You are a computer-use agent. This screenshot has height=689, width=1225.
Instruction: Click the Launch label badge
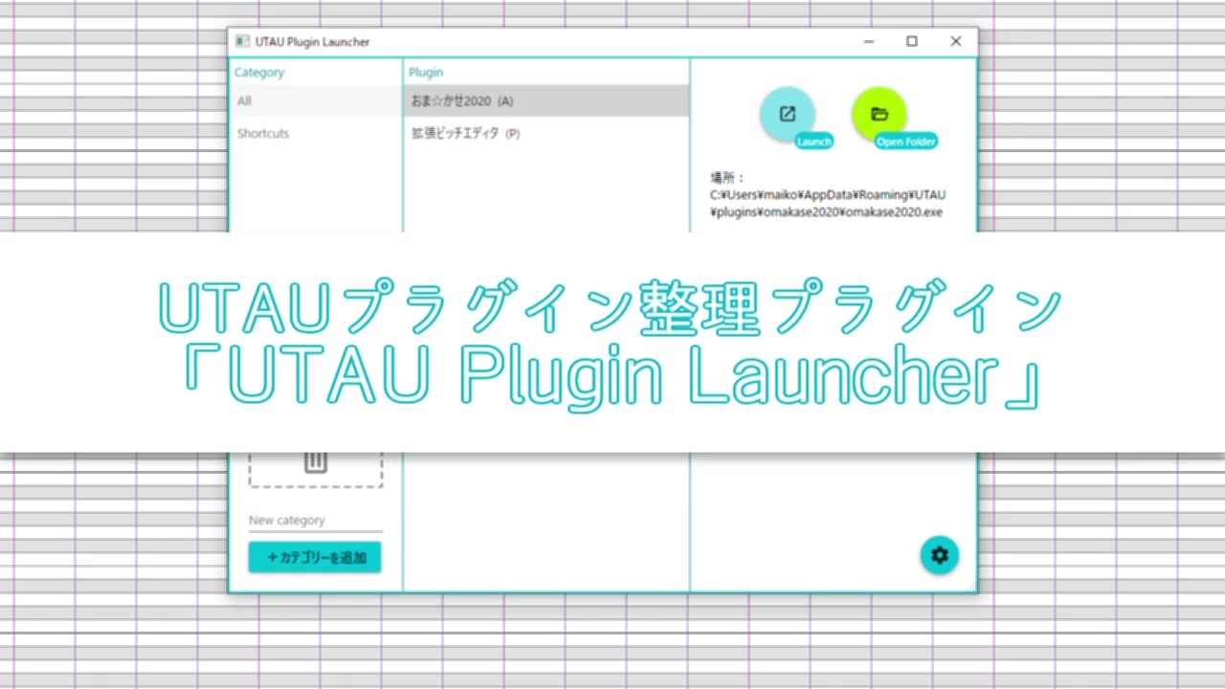(813, 141)
